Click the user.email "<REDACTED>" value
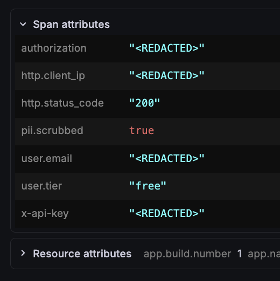 click(x=167, y=158)
